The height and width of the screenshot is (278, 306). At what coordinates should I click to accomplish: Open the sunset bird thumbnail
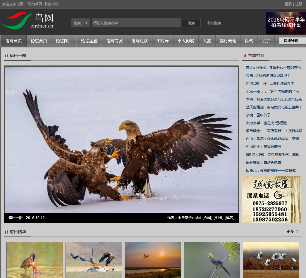pos(153,260)
